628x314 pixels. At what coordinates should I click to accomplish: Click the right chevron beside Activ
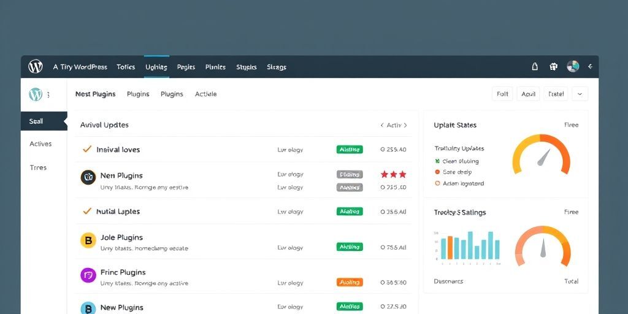click(405, 125)
